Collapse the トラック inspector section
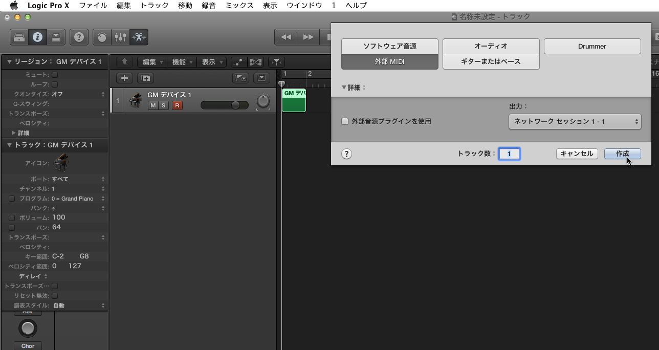The height and width of the screenshot is (350, 659). [x=9, y=145]
